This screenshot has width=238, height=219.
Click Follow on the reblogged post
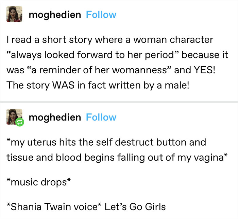click(x=101, y=117)
